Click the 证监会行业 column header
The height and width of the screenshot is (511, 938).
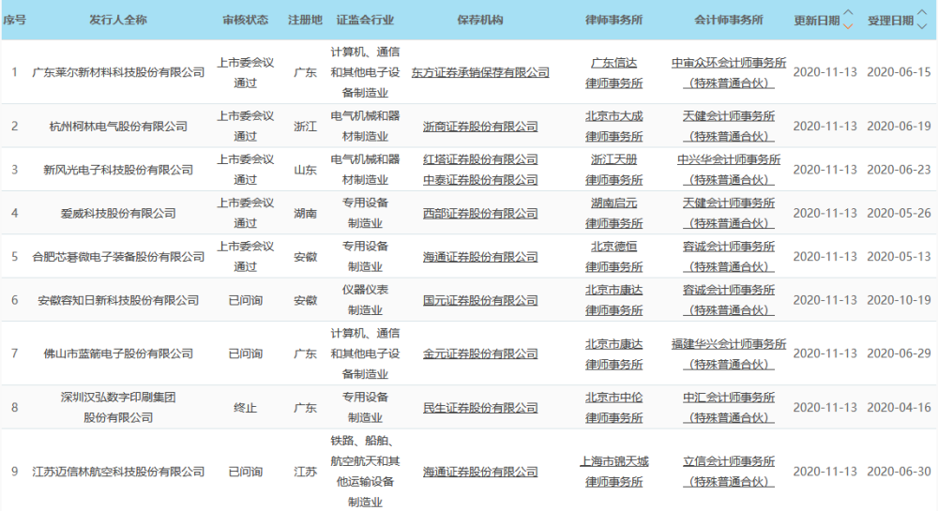click(365, 21)
